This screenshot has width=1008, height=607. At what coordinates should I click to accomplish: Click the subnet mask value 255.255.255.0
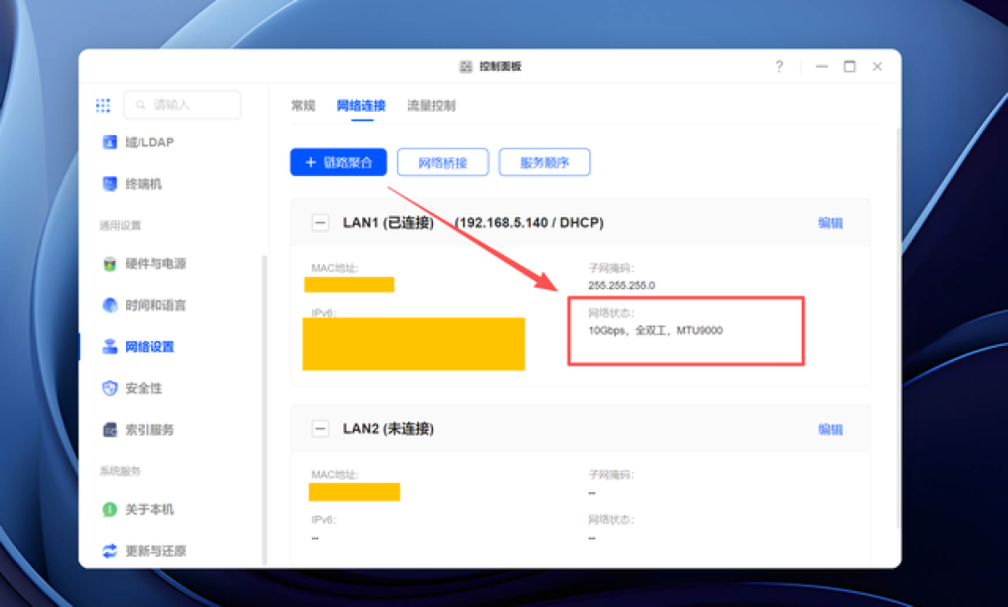pos(622,285)
